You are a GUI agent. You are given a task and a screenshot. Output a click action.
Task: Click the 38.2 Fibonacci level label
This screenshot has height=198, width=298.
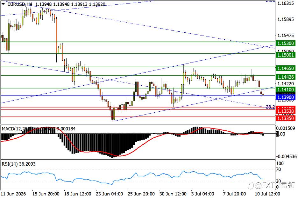pyautogui.click(x=270, y=107)
